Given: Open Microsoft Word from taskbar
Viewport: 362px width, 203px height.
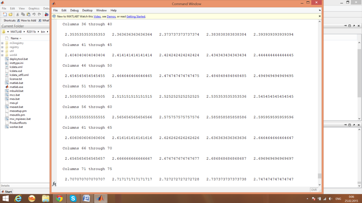Looking at the screenshot, I should pyautogui.click(x=87, y=198).
